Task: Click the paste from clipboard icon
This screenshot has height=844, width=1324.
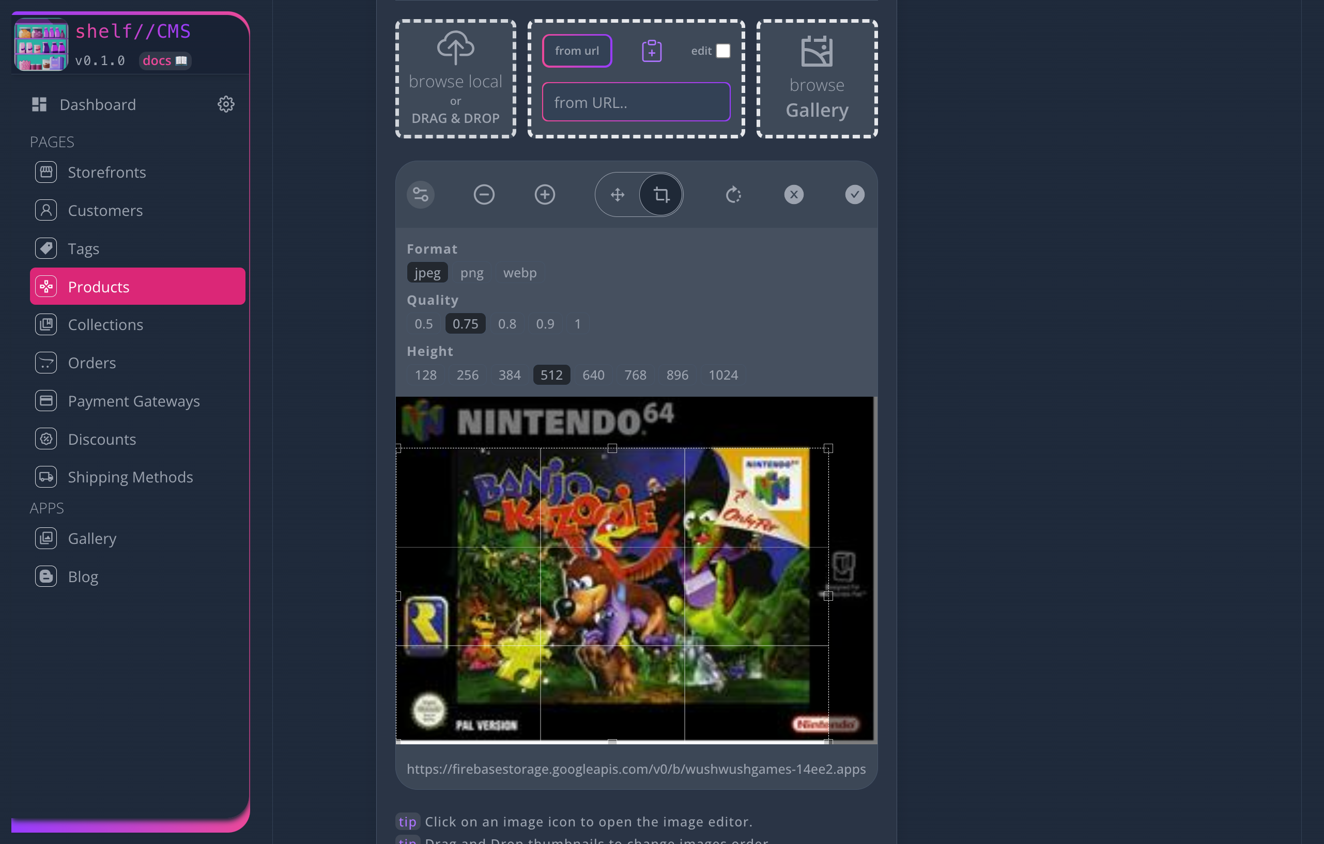Action: [652, 51]
